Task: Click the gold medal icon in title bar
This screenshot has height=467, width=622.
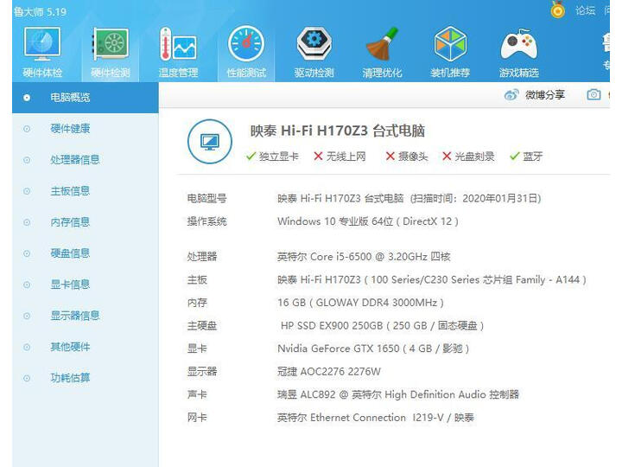Action: coord(558,10)
